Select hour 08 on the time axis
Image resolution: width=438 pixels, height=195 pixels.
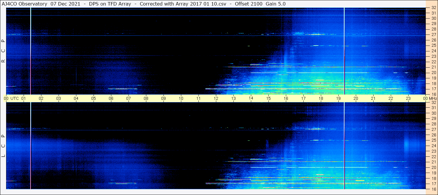[x=146, y=98]
